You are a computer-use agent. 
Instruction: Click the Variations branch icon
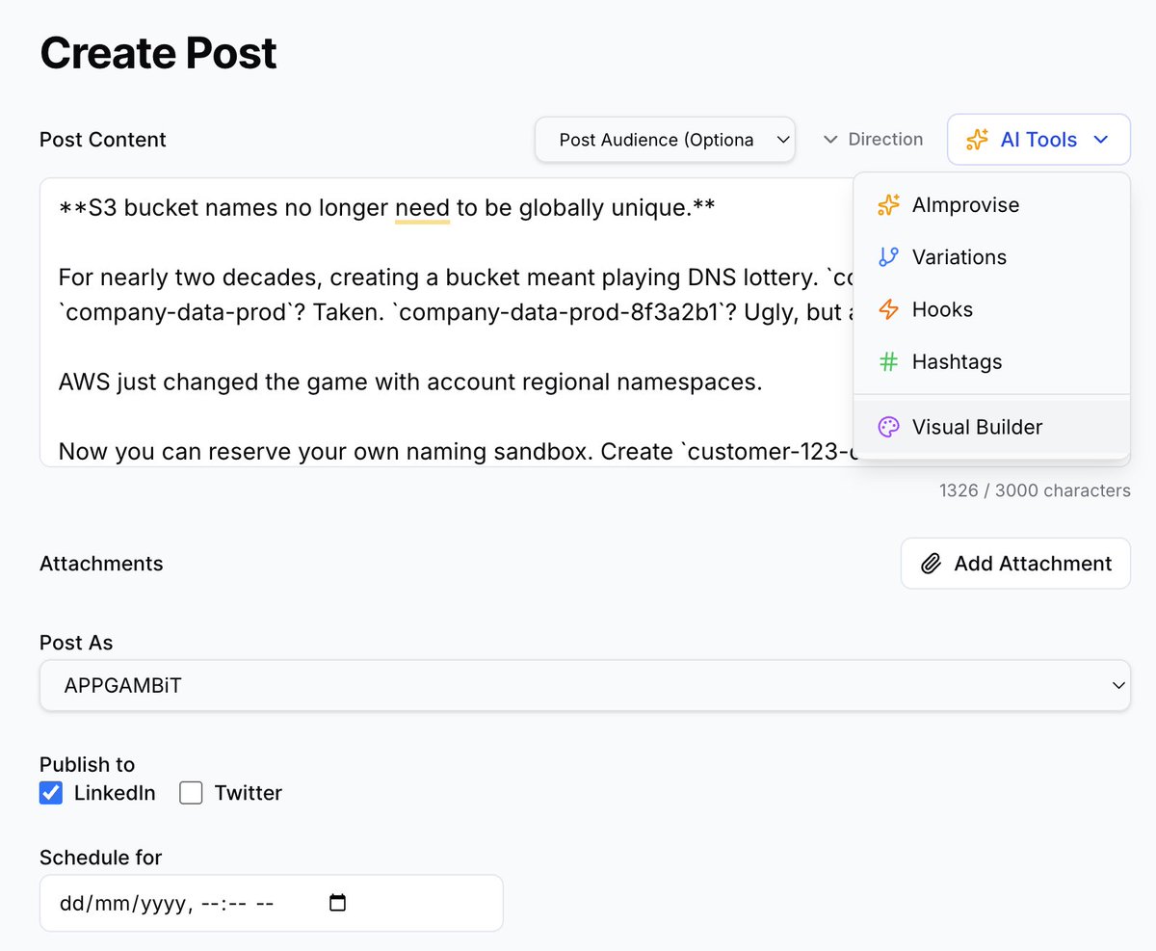point(888,257)
